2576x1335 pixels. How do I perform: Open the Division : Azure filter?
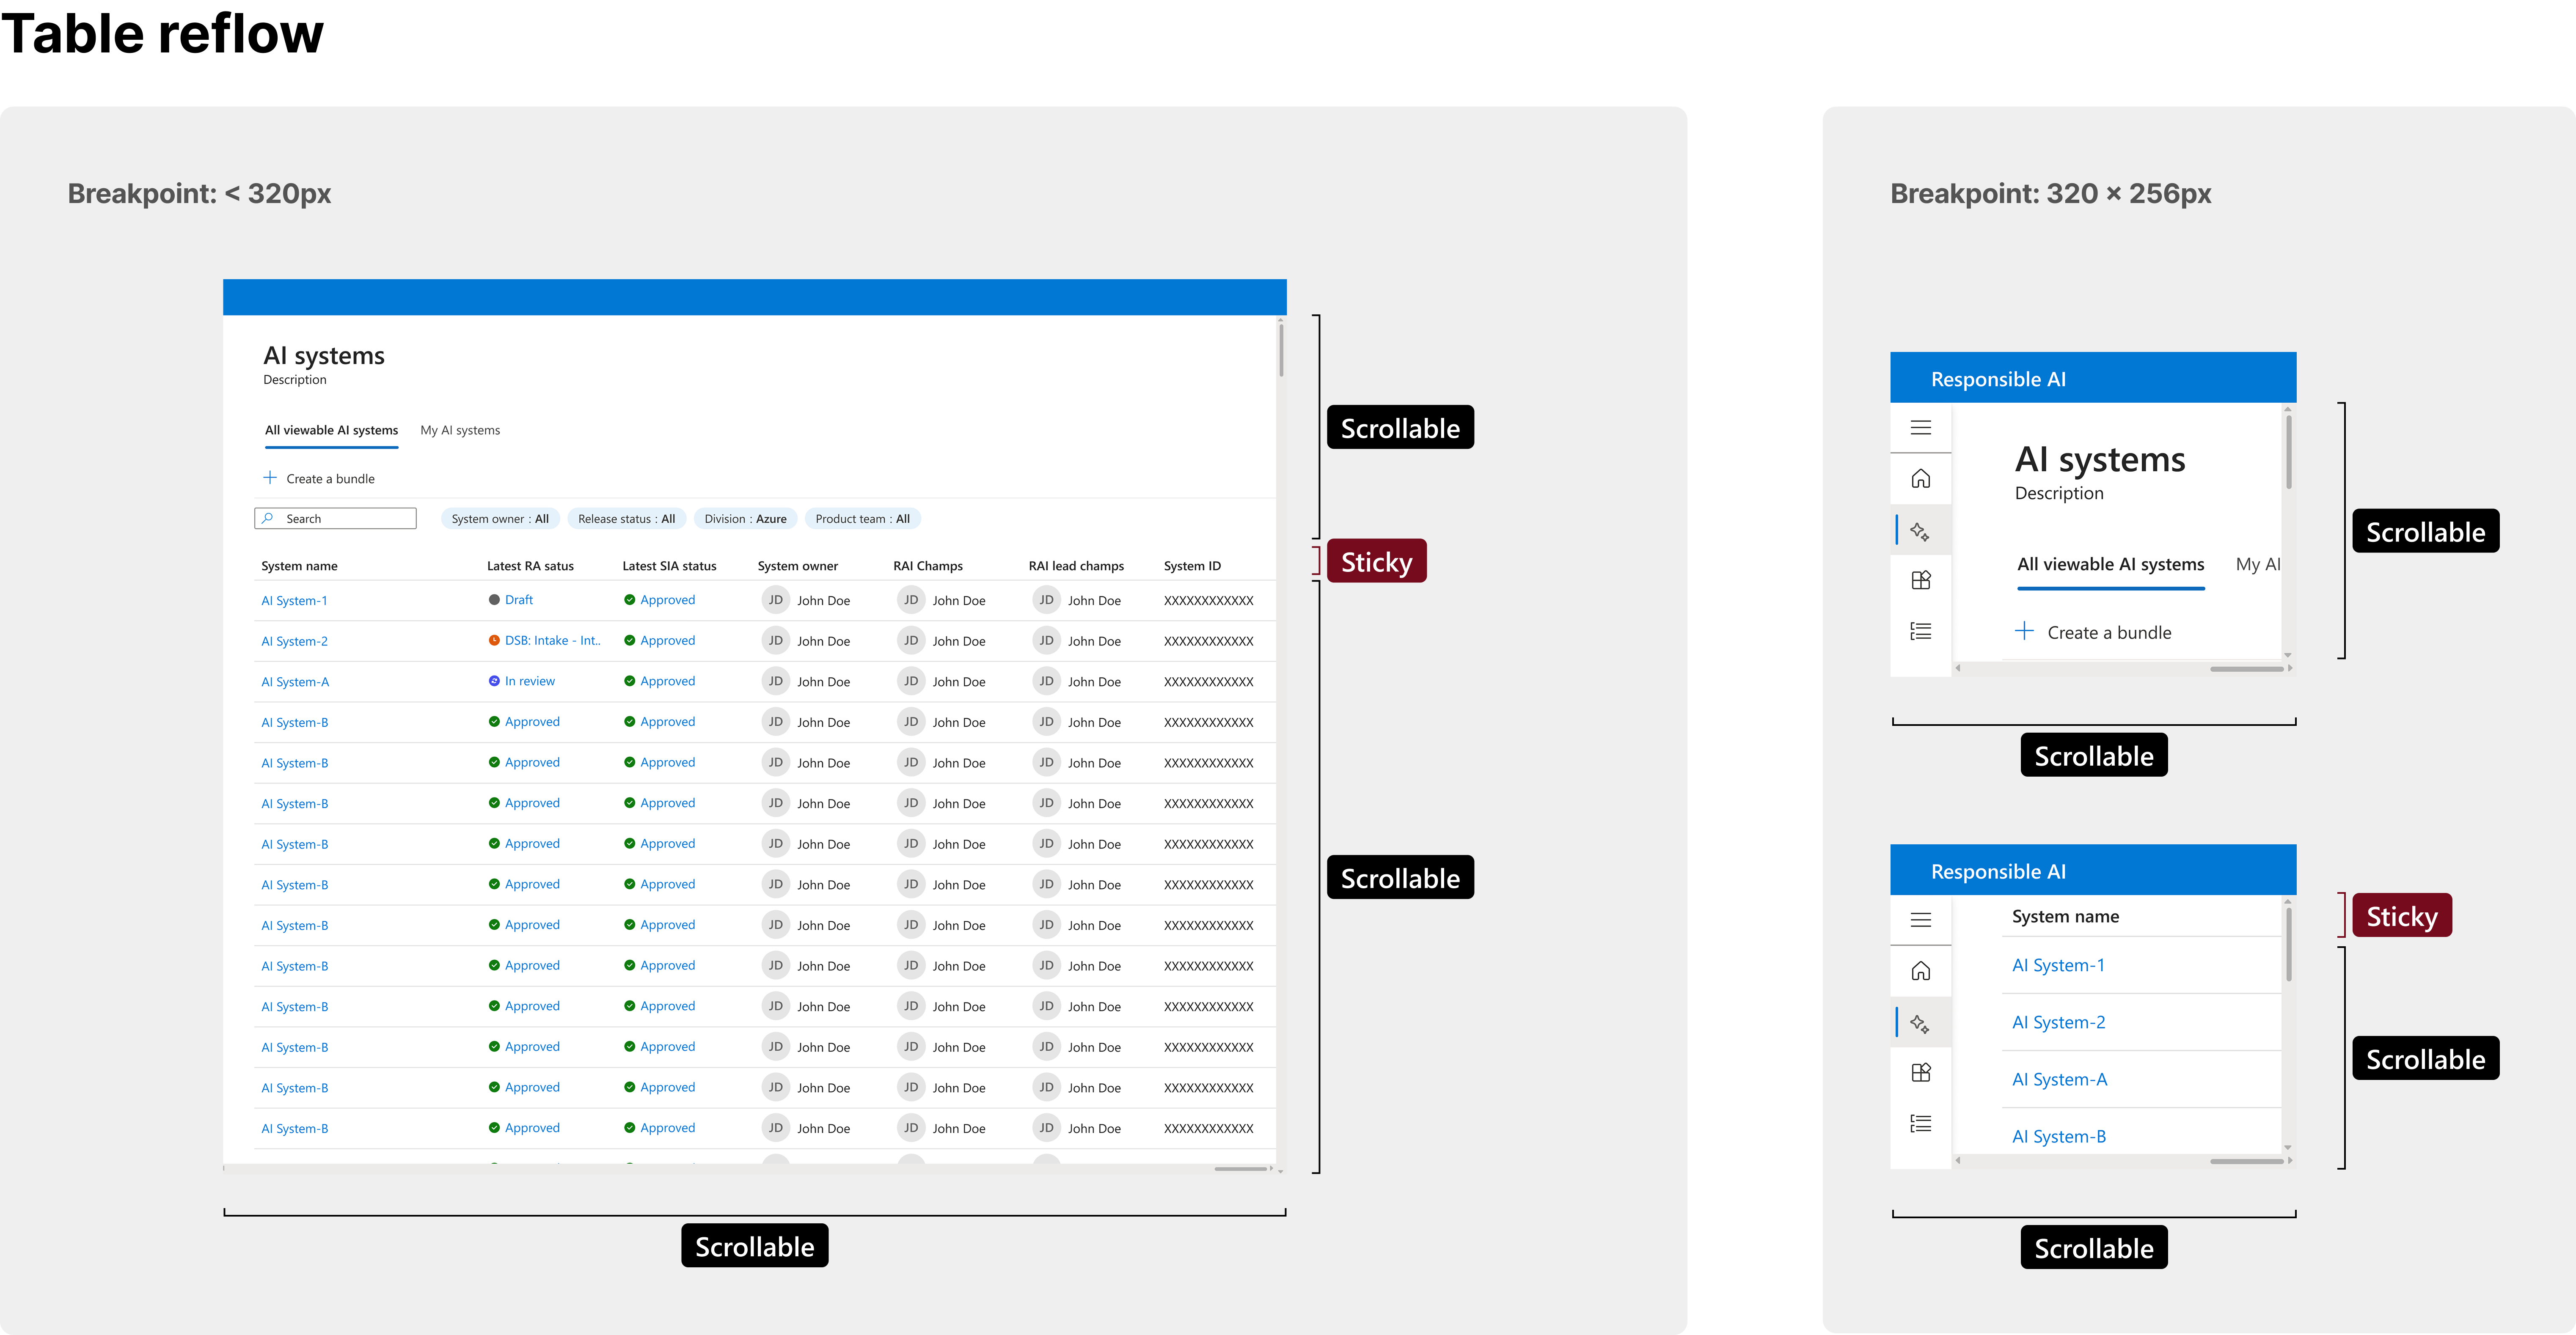(745, 519)
